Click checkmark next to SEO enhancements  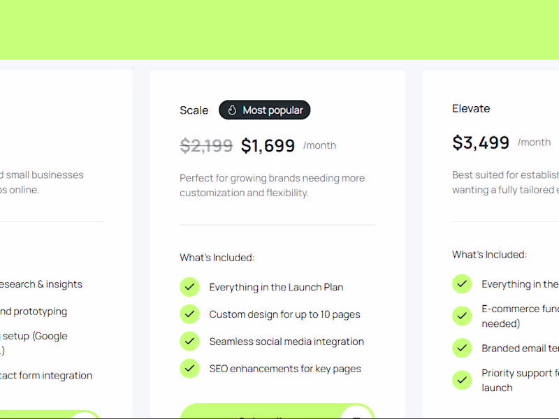[189, 368]
